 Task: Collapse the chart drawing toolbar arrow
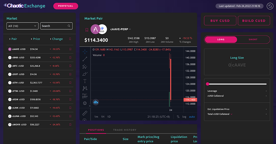pyautogui.click(x=90, y=106)
